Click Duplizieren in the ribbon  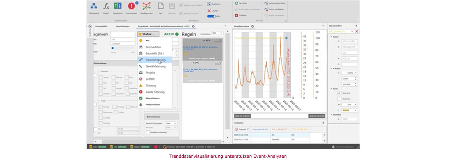pyautogui.click(x=214, y=4)
